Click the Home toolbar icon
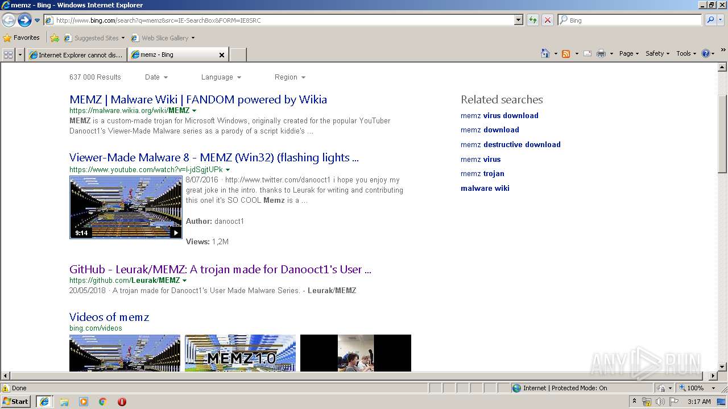 (545, 53)
